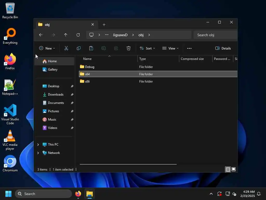This screenshot has width=266, height=200.
Task: Open VLC media player desktop shortcut
Action: pyautogui.click(x=10, y=140)
